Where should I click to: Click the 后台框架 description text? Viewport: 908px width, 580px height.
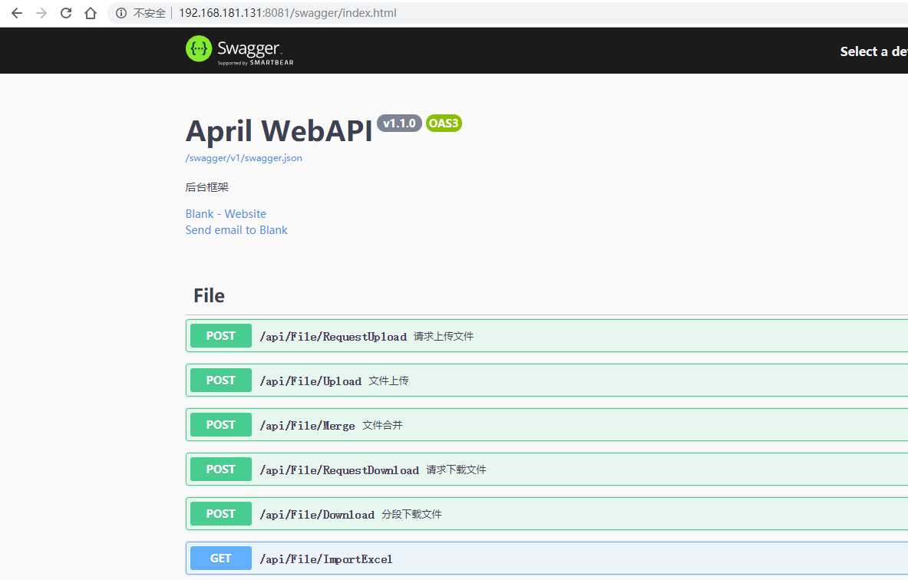tap(206, 187)
